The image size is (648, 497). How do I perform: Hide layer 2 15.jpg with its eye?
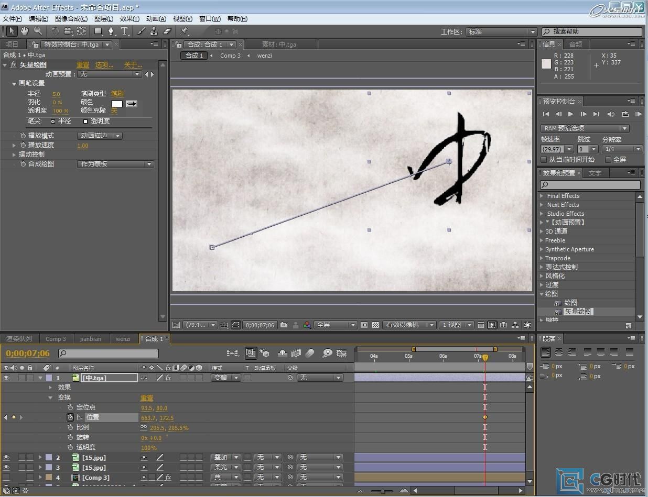pos(6,457)
